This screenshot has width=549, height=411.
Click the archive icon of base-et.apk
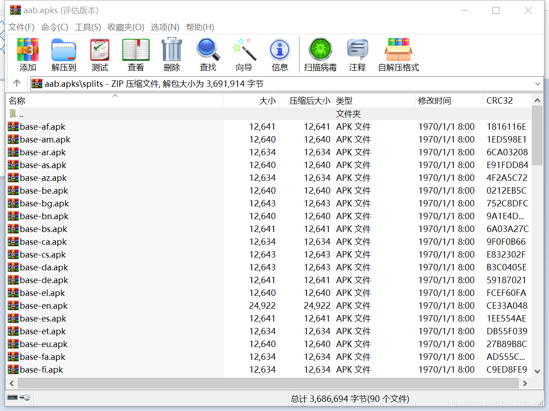(x=13, y=331)
